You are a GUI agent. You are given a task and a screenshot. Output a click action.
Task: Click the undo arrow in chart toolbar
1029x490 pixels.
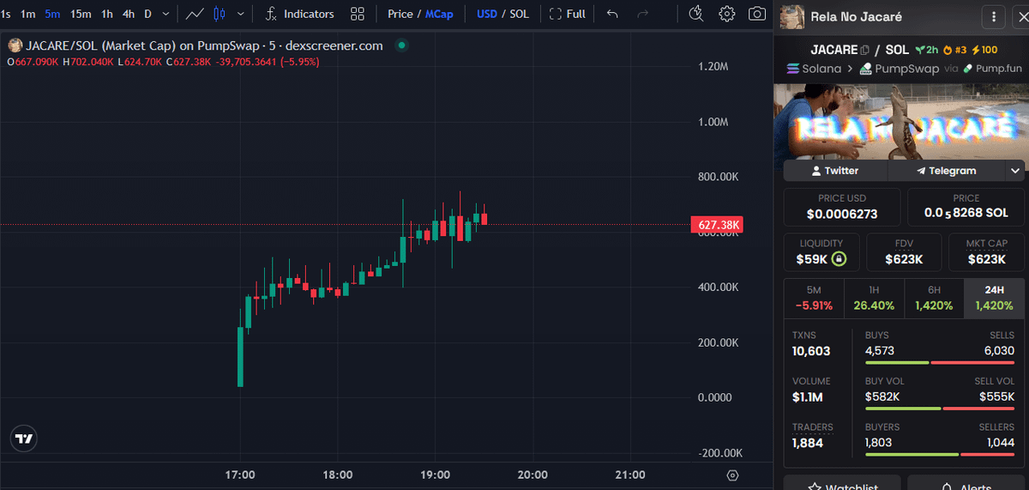point(611,14)
